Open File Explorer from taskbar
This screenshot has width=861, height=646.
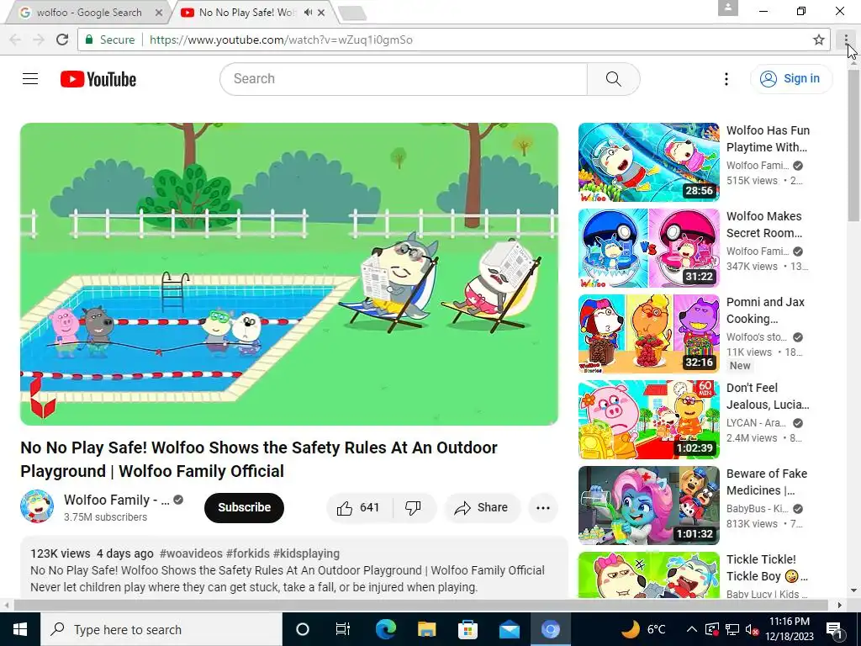(x=426, y=629)
